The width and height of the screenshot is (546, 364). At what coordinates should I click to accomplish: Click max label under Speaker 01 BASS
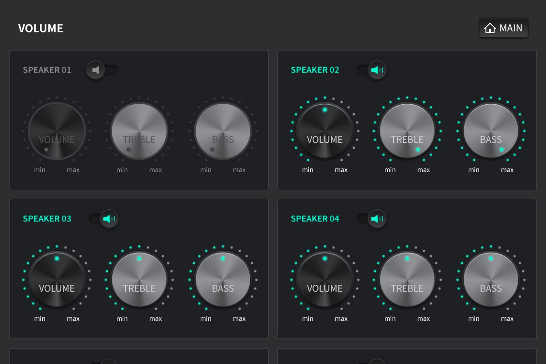pos(239,170)
